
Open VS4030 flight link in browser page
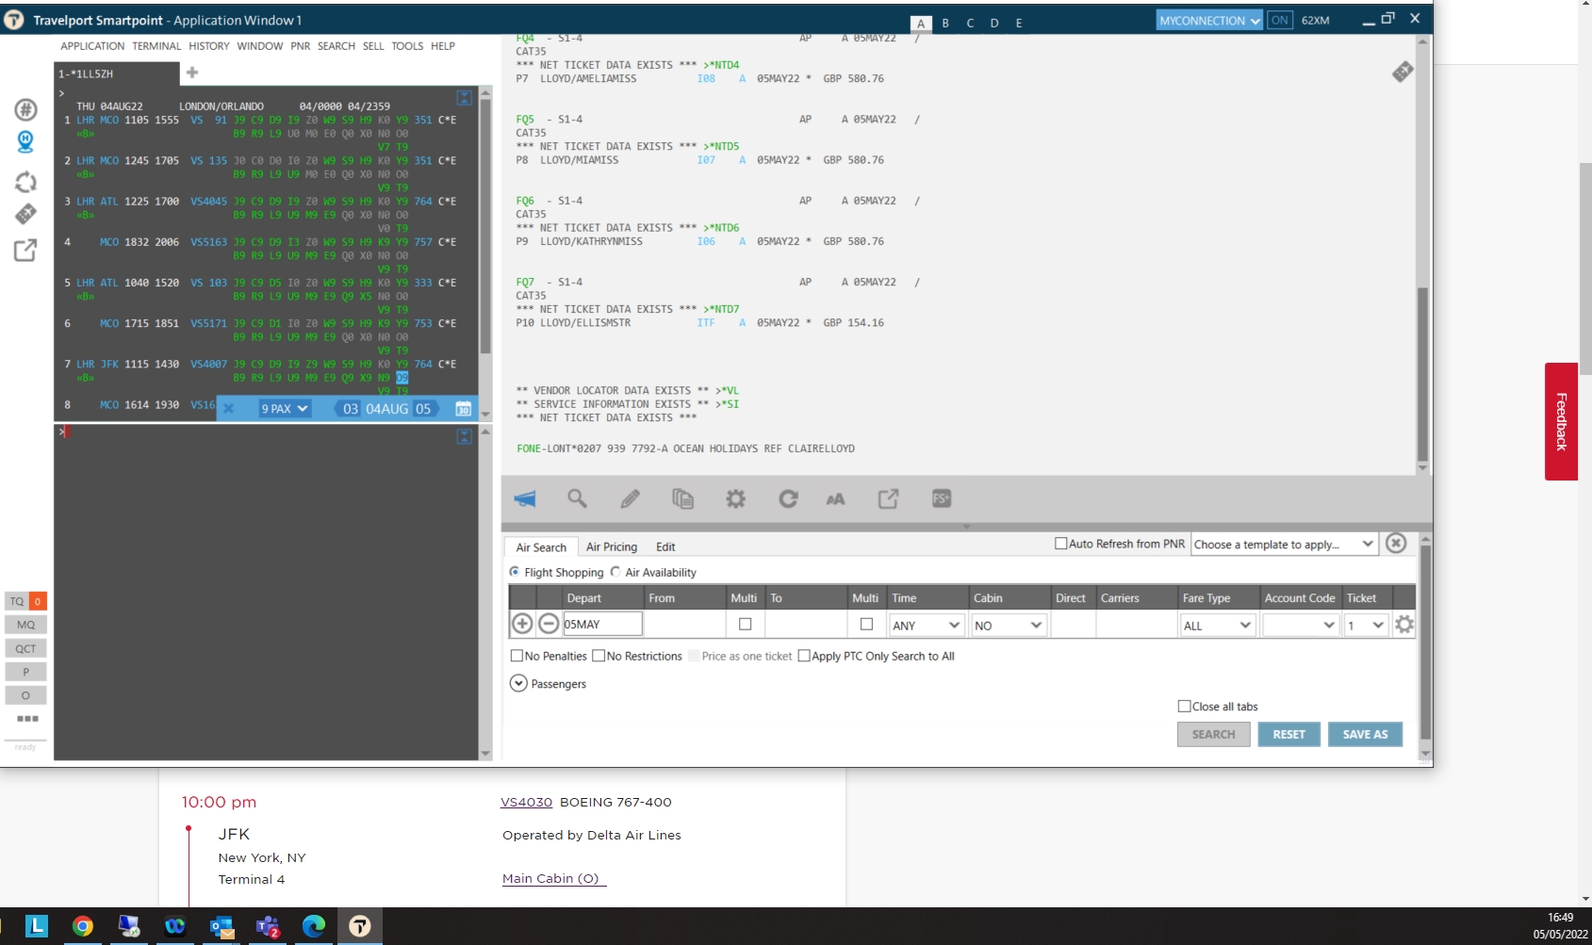[x=526, y=802]
